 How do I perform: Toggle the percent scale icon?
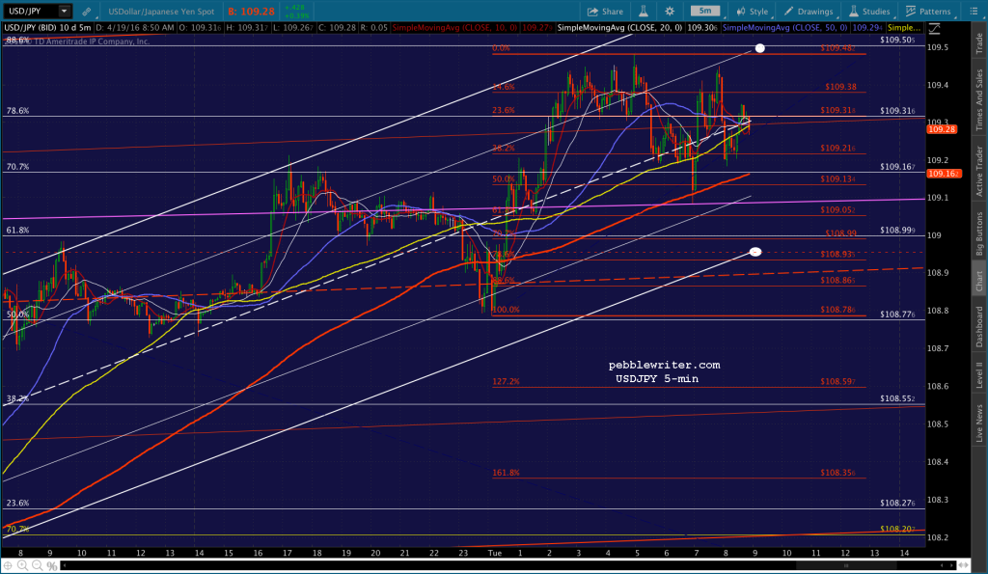52,566
